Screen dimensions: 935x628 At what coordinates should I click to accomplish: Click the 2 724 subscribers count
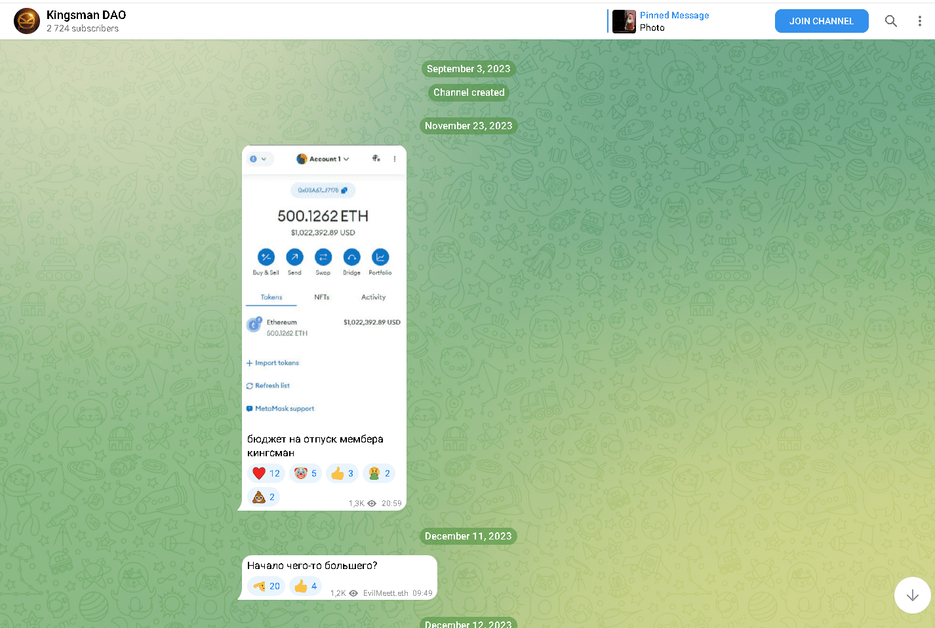[83, 28]
